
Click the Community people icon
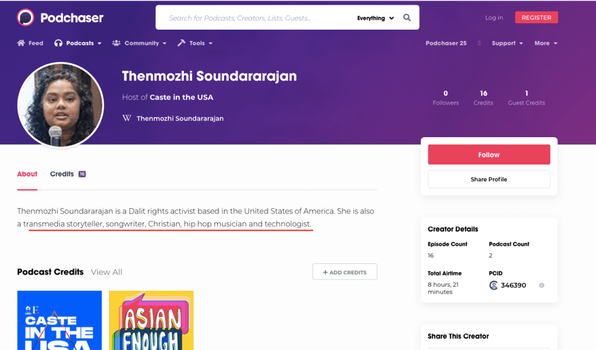tap(116, 43)
